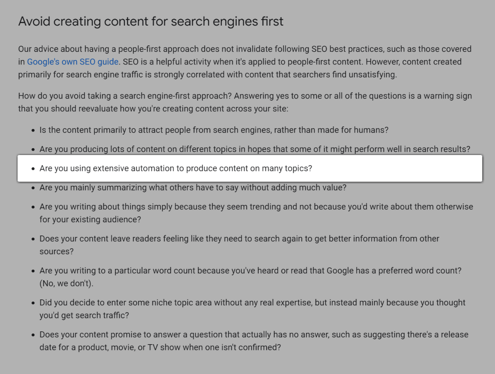Open the "Google's own SEO guide" link
The image size is (495, 374).
(73, 62)
